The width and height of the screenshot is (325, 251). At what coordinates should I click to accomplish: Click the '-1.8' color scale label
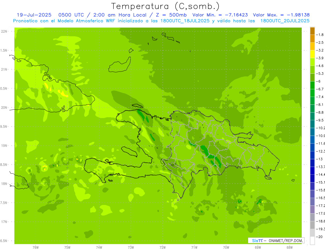[320, 35]
